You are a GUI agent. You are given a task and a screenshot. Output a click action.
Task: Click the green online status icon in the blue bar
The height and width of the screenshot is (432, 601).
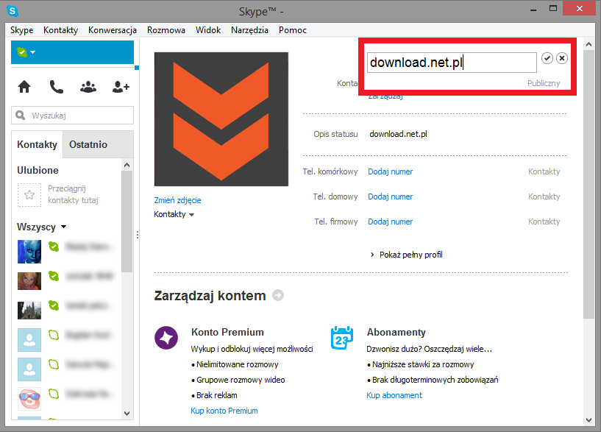[22, 52]
